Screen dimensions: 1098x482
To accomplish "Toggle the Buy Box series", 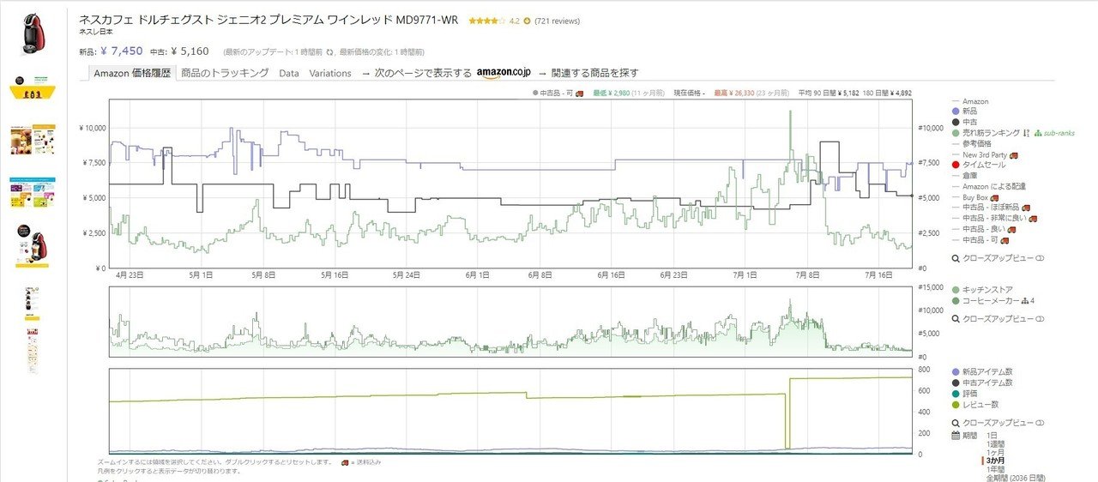I will coord(975,196).
